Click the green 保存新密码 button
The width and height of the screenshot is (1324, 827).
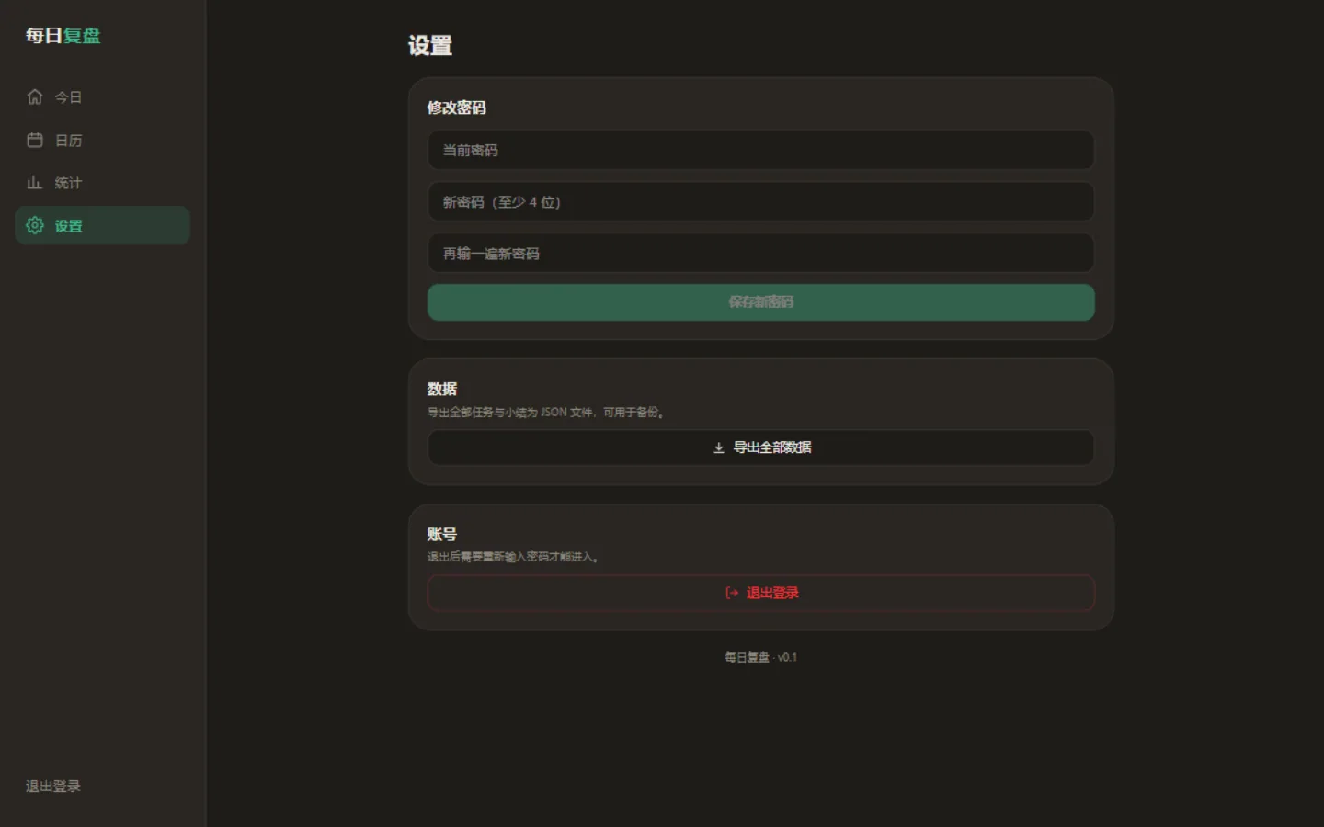[x=761, y=302]
